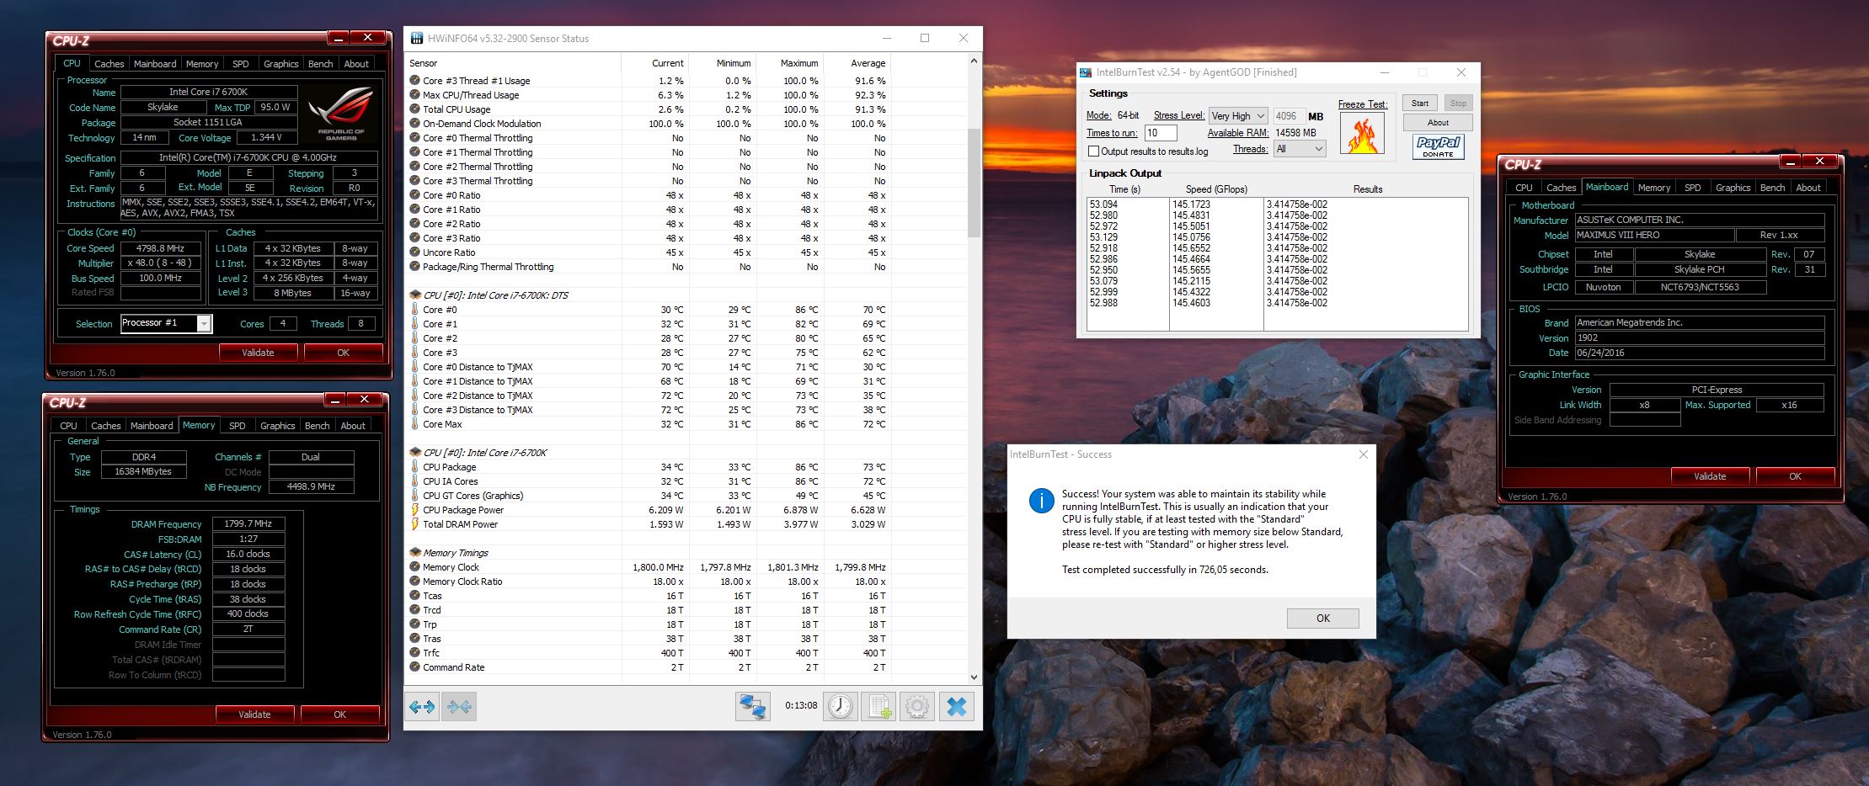Click the Times to run input field

[1161, 133]
